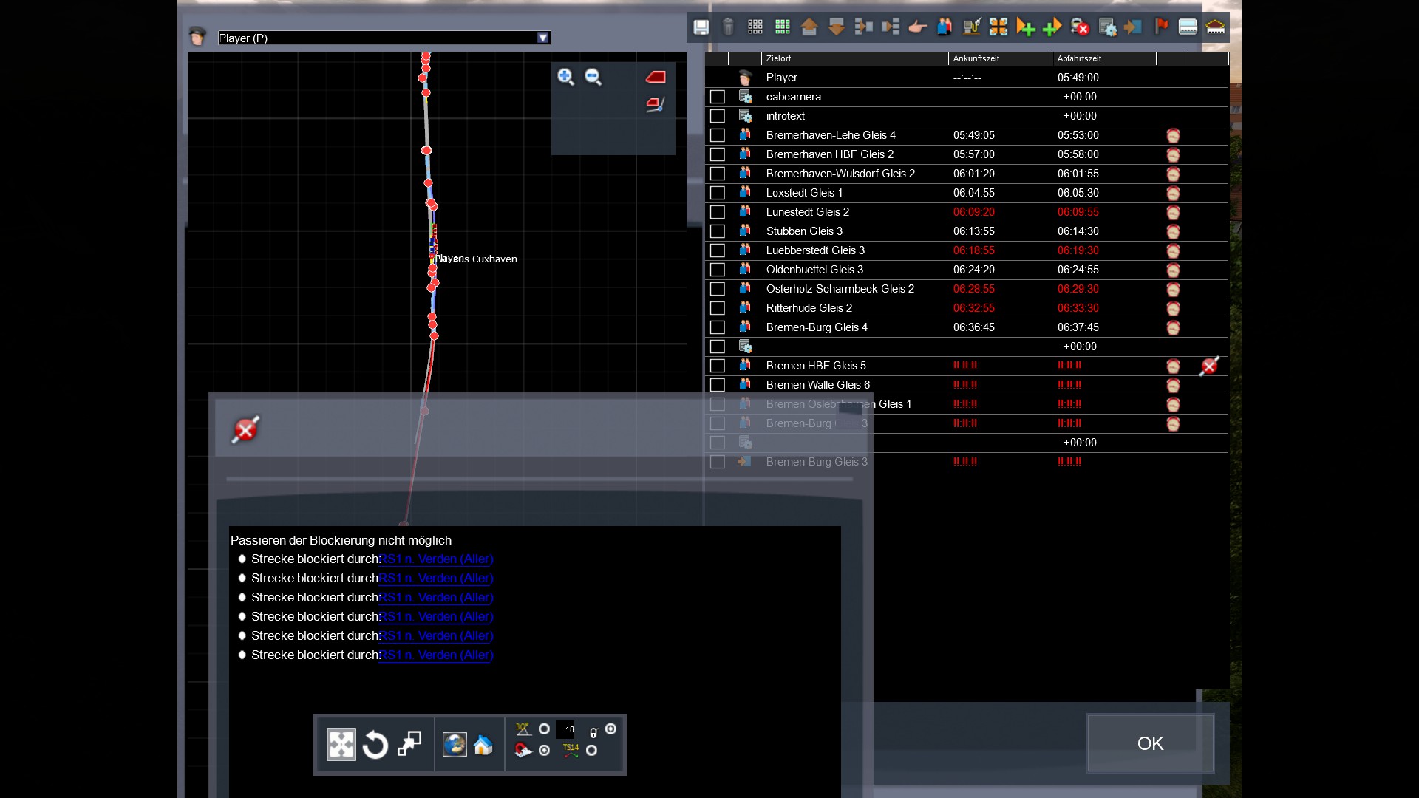This screenshot has width=1419, height=798.
Task: Click the red error marker beside Bremen HBF
Action: [x=1209, y=366]
